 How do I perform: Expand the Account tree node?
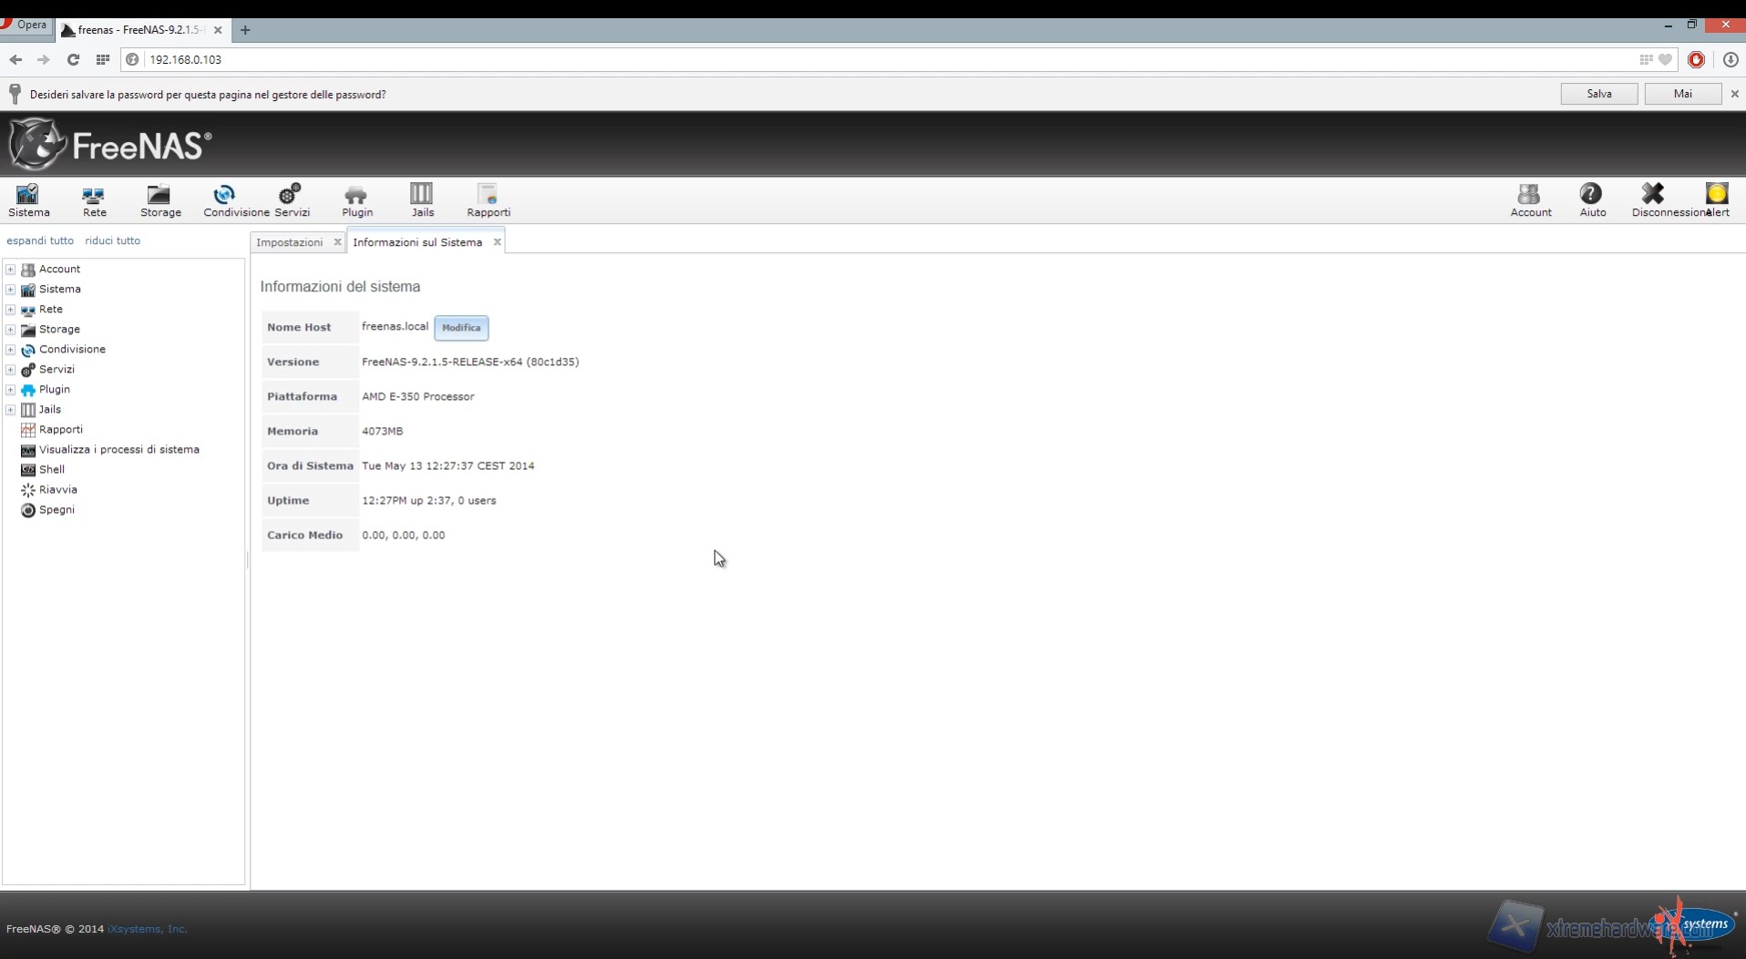point(11,270)
